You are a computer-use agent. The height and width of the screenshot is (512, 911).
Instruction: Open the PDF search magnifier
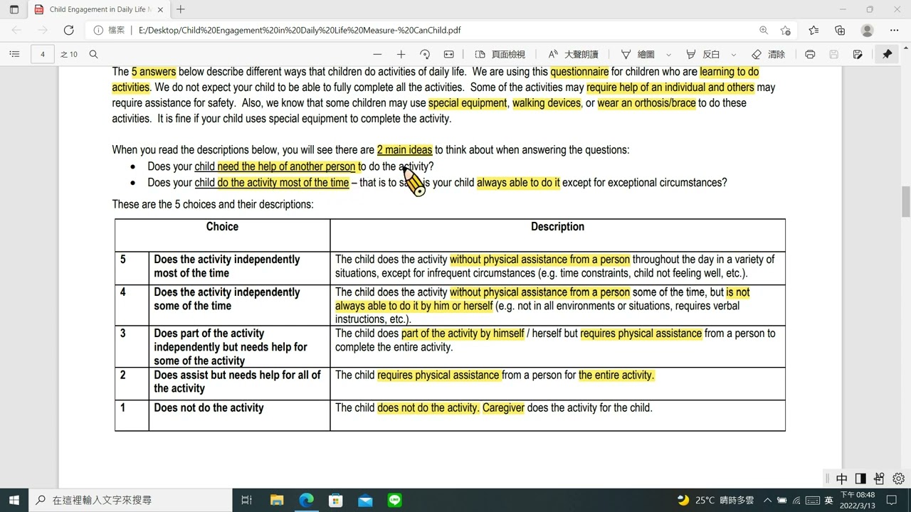pyautogui.click(x=93, y=54)
